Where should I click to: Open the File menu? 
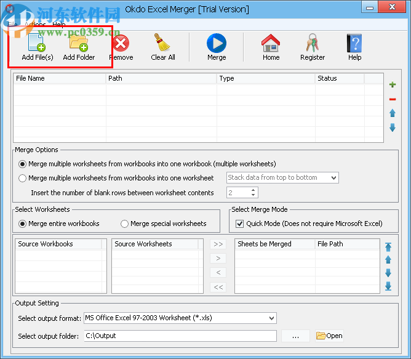pyautogui.click(x=12, y=25)
